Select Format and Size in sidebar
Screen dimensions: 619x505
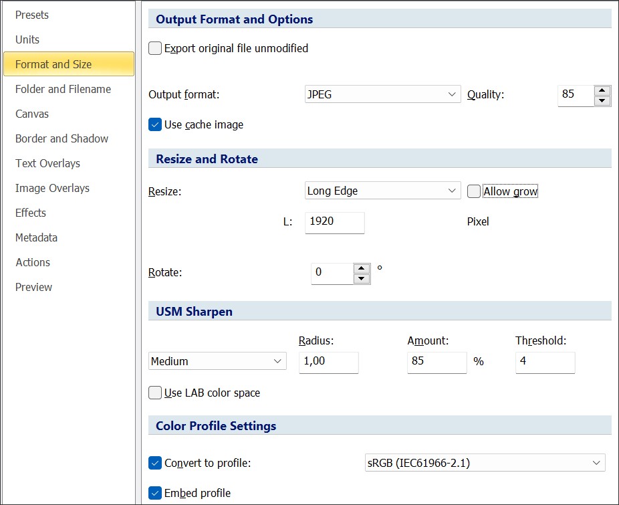(69, 64)
